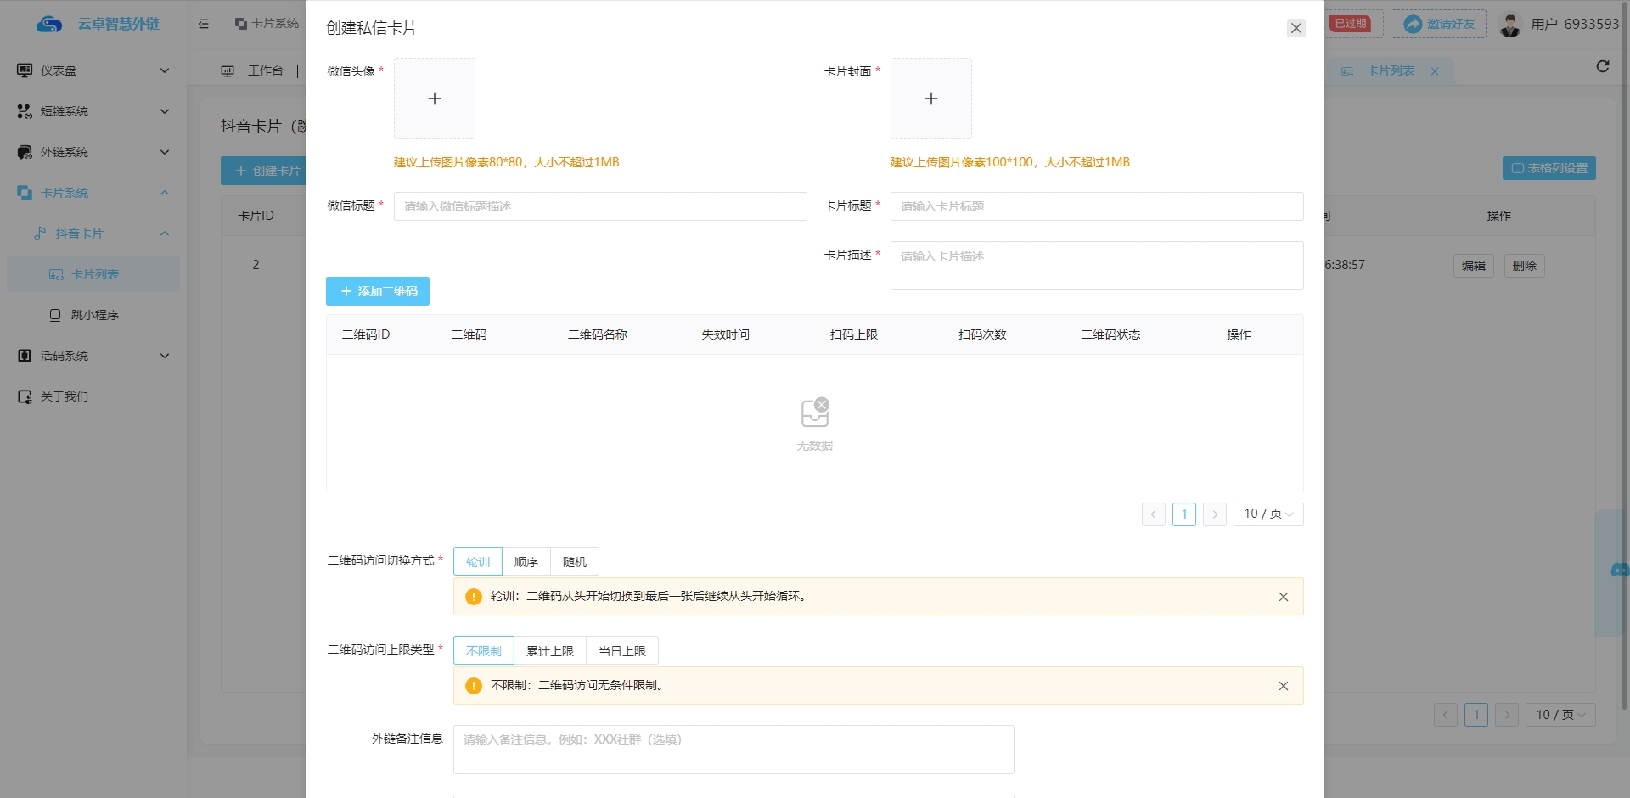Expand the 仪表盘 sidebar menu

[93, 70]
